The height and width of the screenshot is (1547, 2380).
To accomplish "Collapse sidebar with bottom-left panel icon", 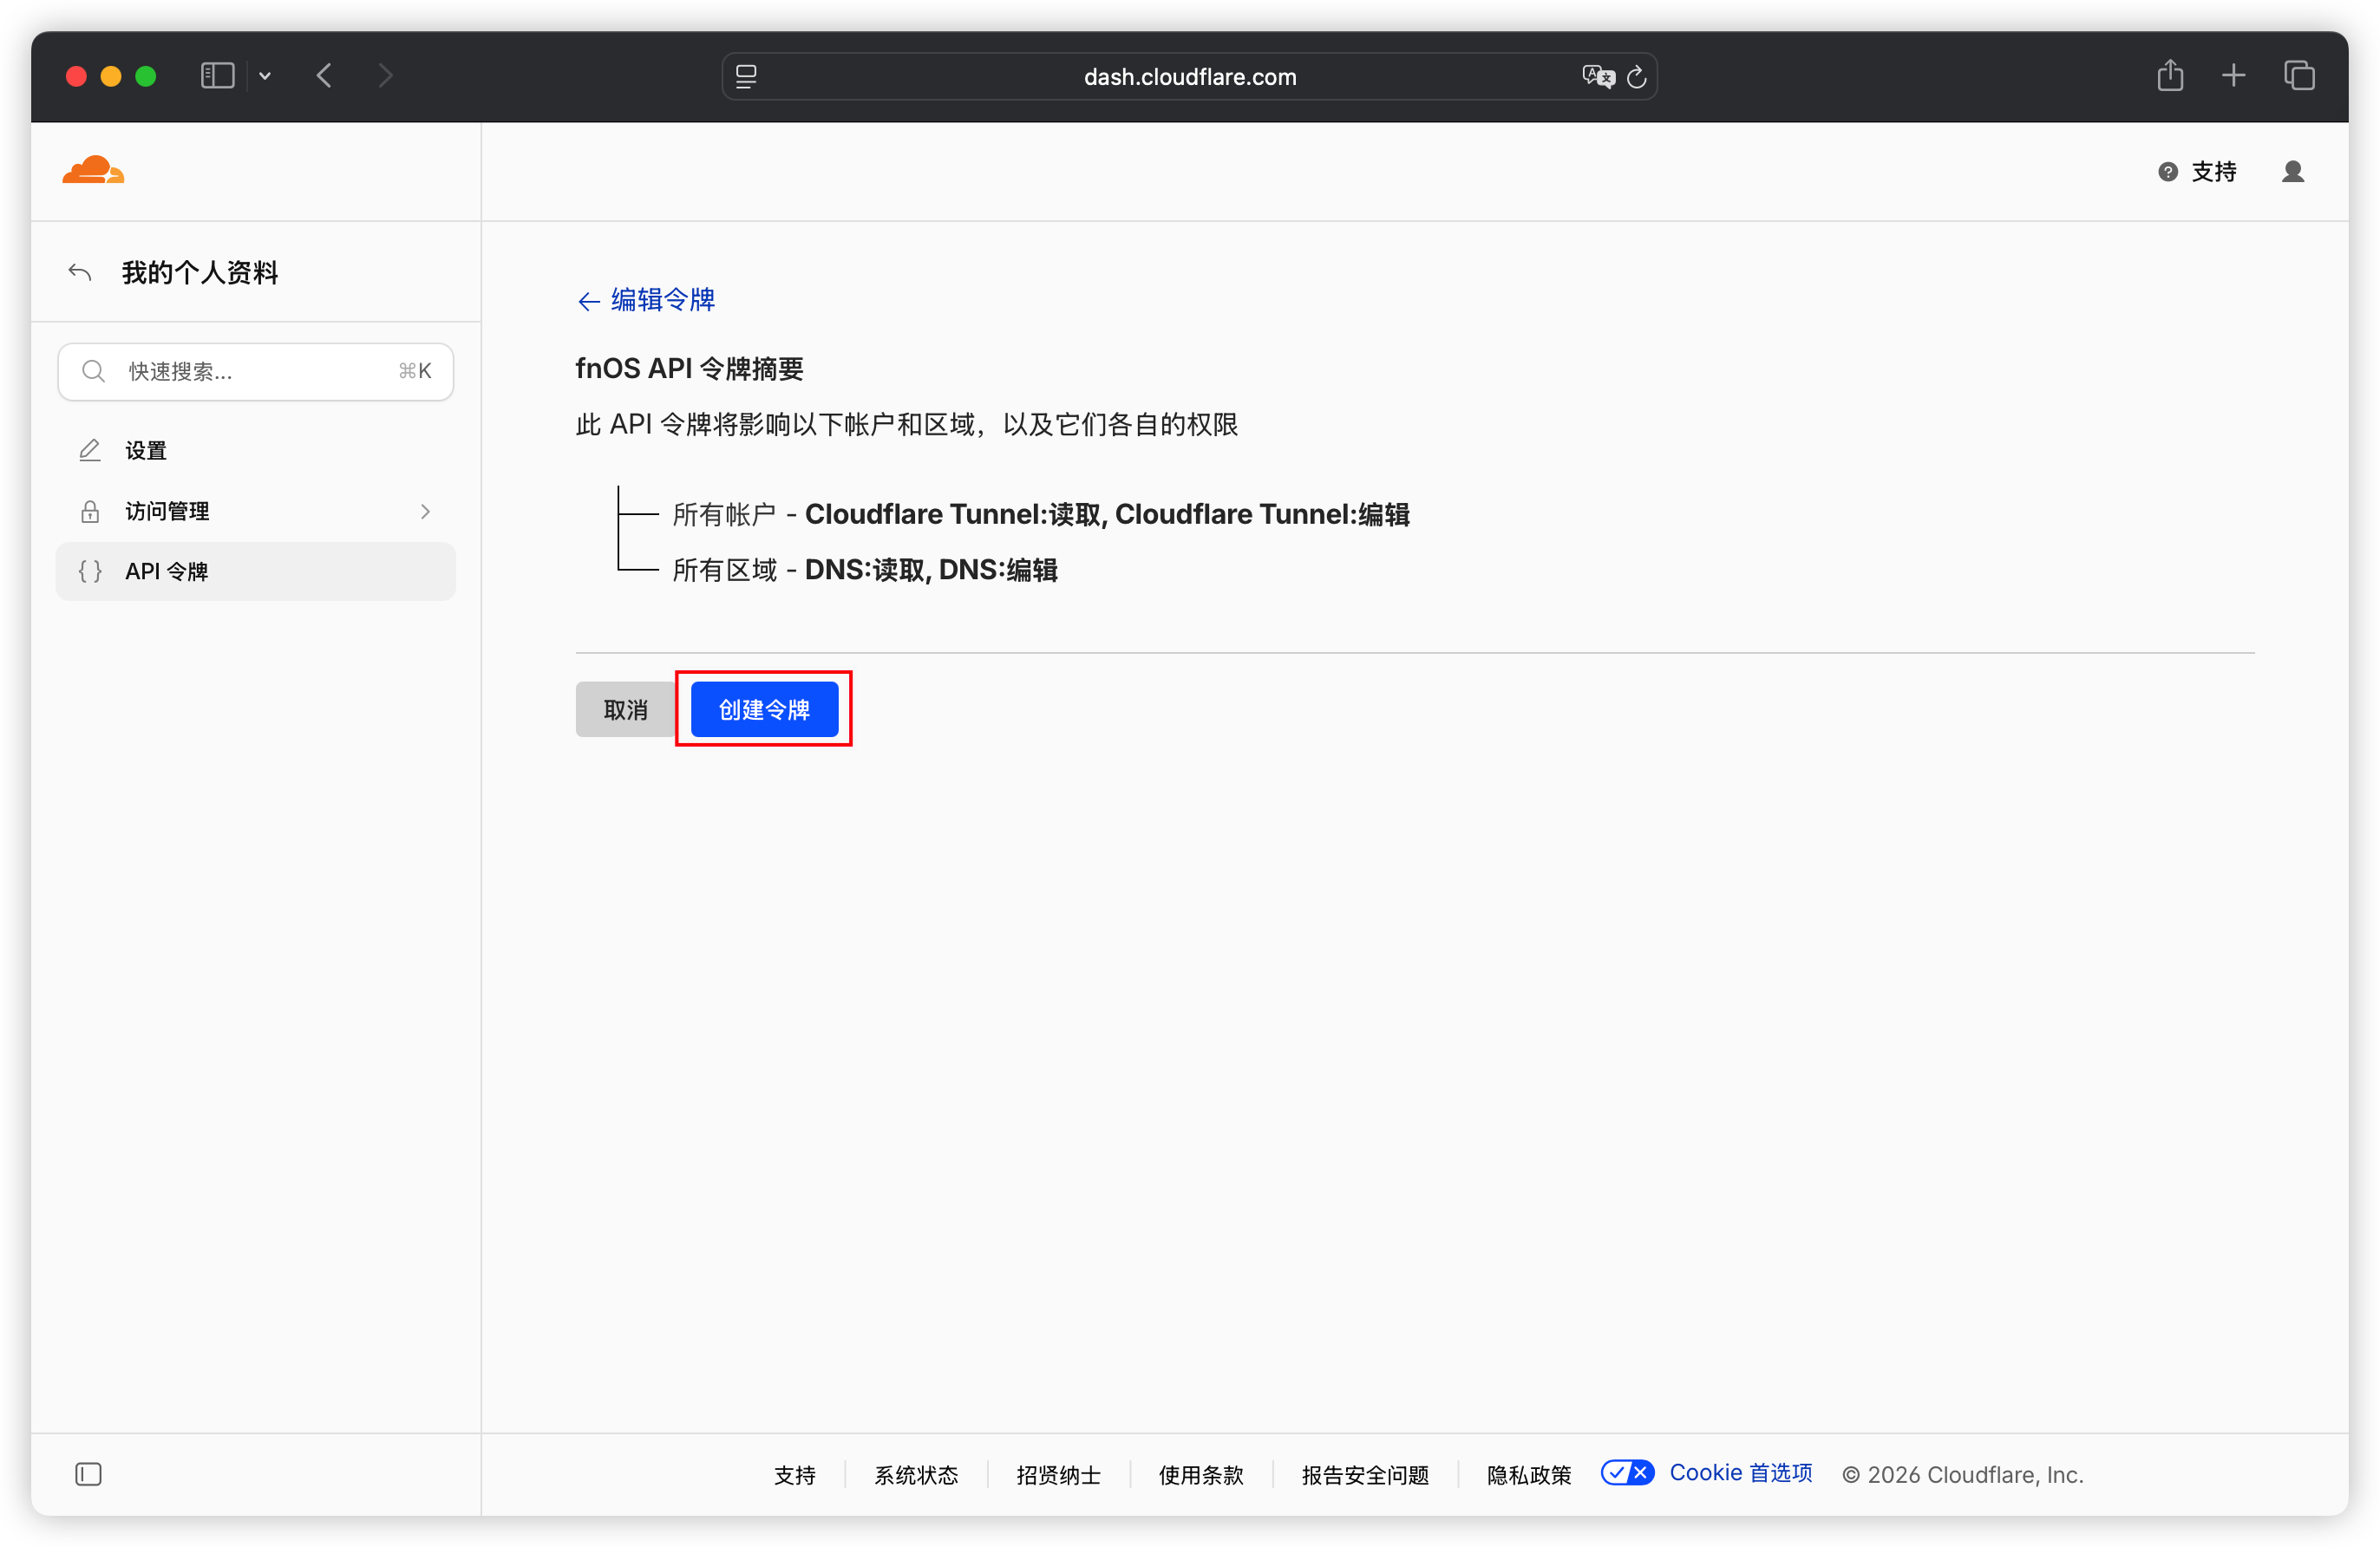I will tap(88, 1474).
